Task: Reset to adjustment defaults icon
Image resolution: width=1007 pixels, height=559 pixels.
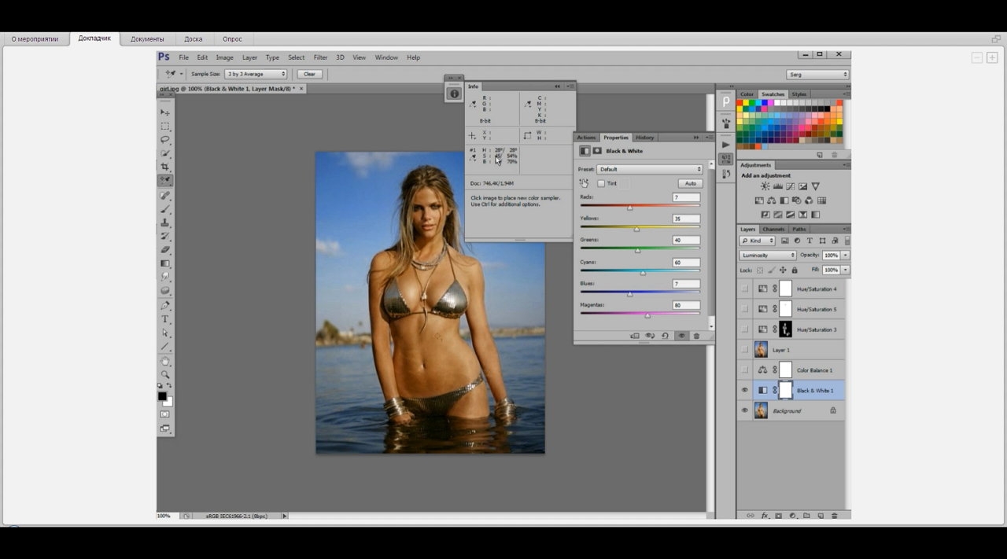Action: [665, 336]
